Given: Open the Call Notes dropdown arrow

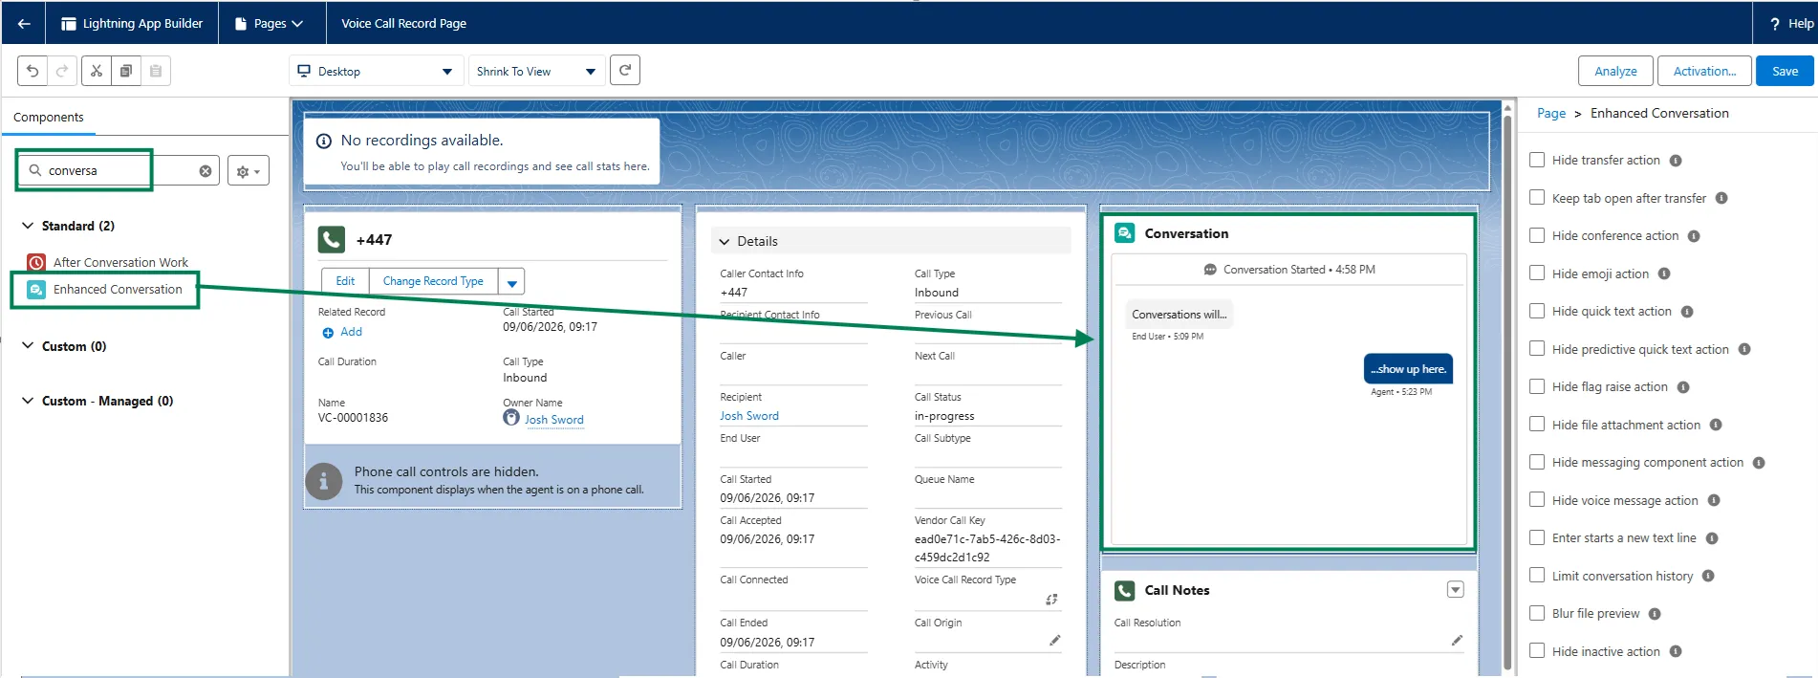Looking at the screenshot, I should coord(1455,590).
